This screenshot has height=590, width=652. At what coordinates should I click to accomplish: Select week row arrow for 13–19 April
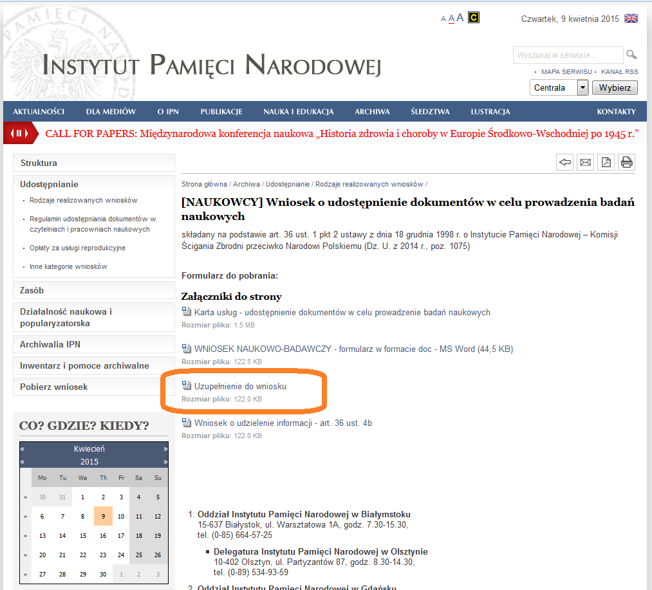(25, 535)
